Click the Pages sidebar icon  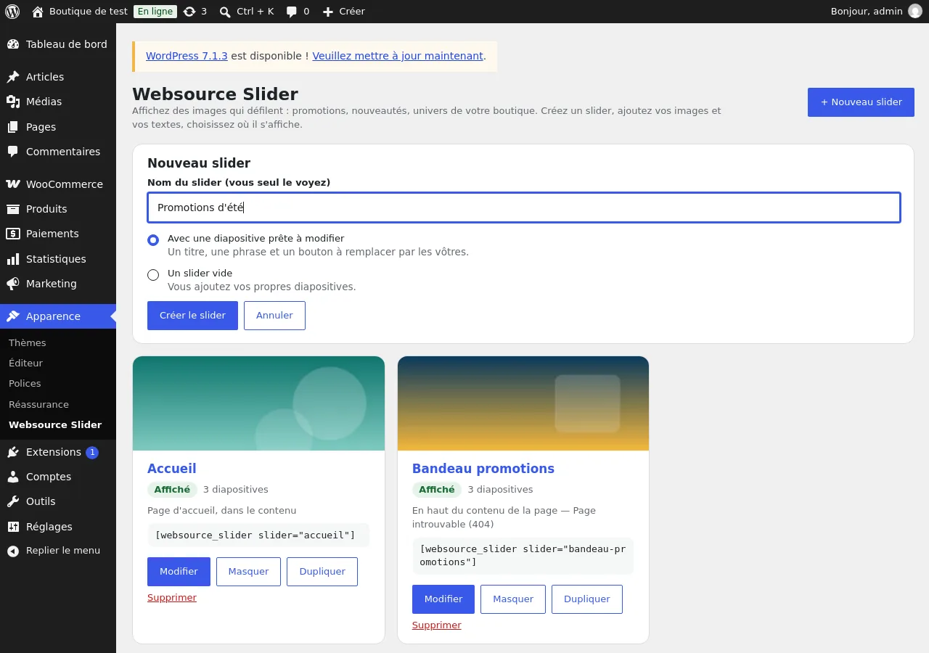(13, 127)
